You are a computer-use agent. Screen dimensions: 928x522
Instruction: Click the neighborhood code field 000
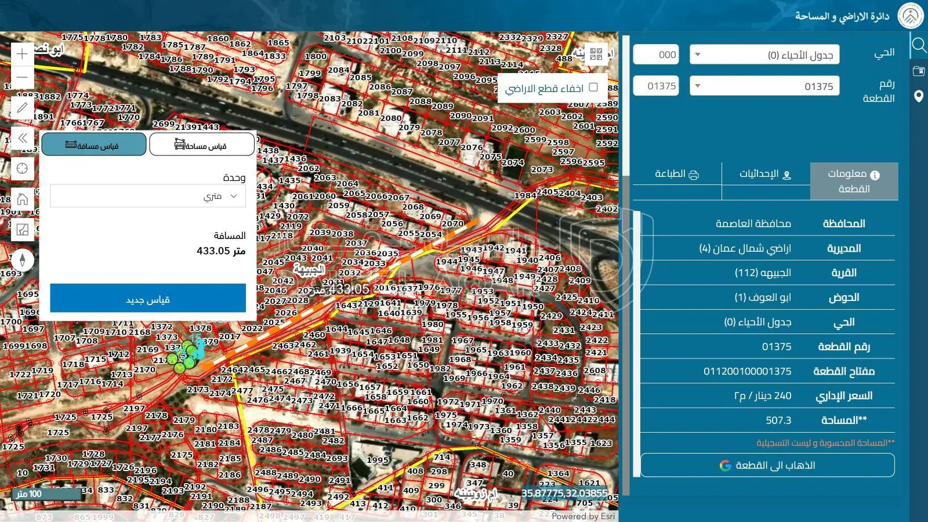click(656, 55)
